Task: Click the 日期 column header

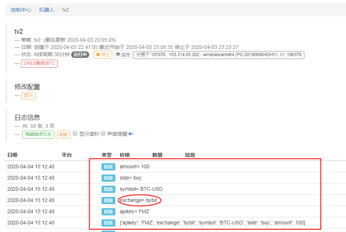Action: point(12,155)
